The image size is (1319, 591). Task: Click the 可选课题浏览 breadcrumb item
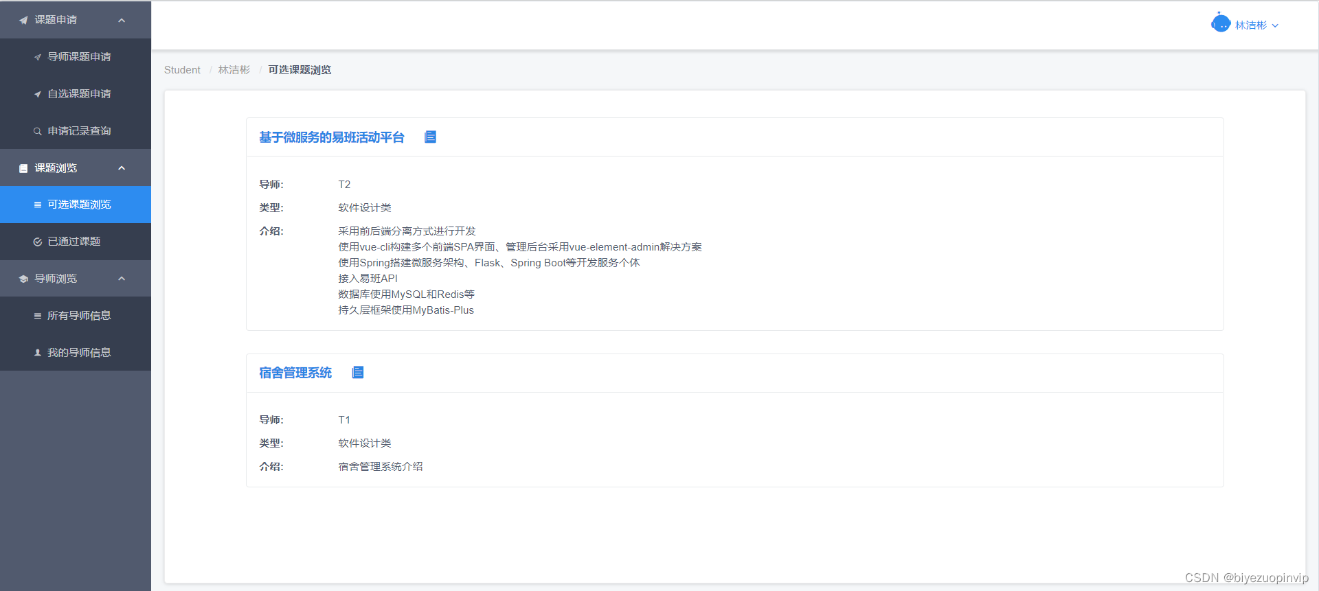300,70
